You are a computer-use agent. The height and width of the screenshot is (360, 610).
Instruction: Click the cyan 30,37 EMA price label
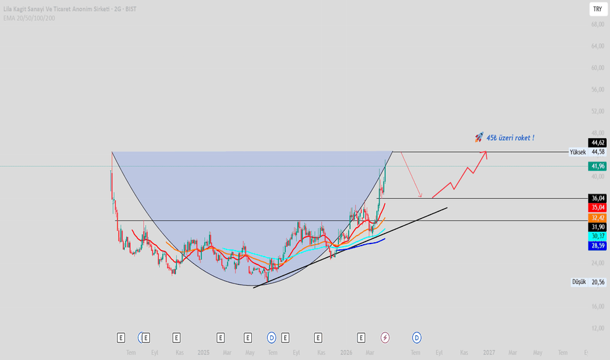pyautogui.click(x=598, y=236)
